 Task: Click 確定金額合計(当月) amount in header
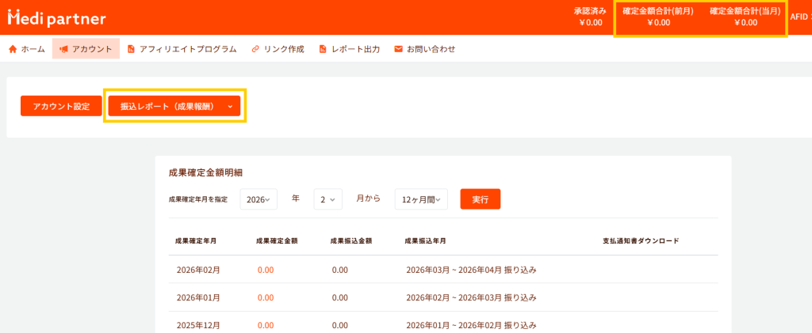coord(745,23)
